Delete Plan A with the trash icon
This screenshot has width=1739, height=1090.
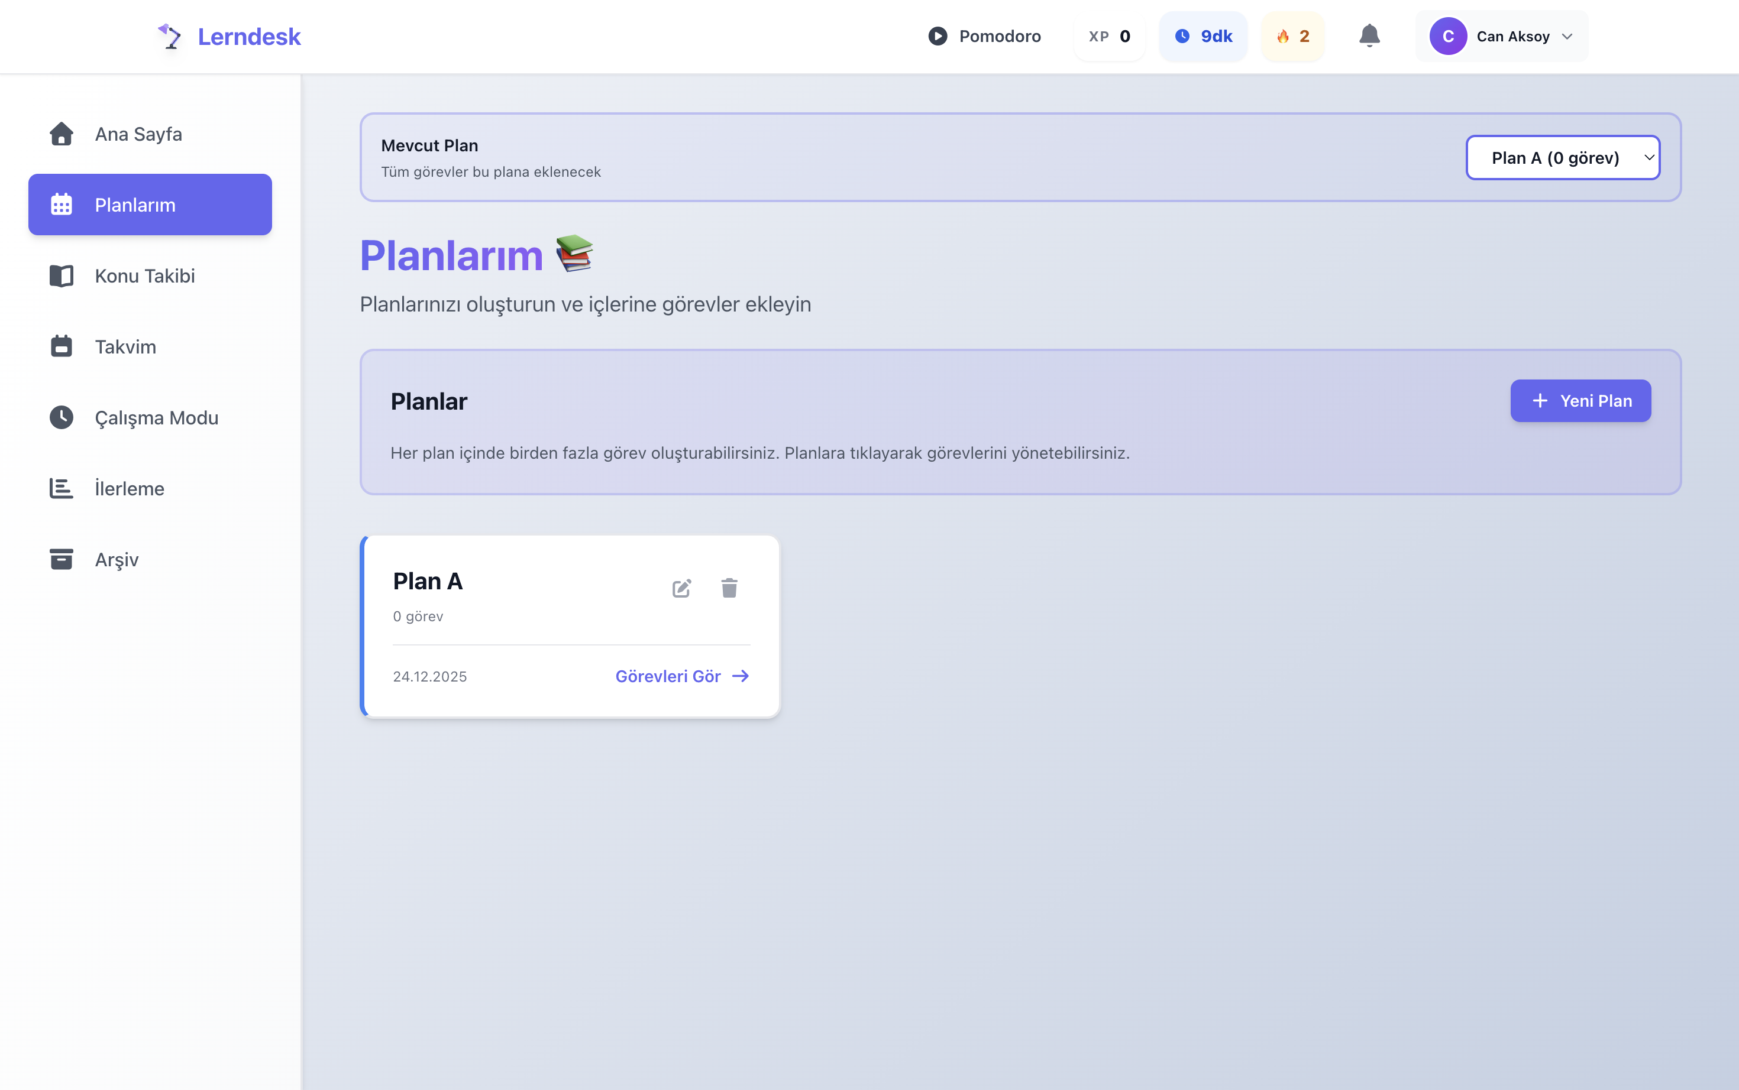tap(729, 588)
